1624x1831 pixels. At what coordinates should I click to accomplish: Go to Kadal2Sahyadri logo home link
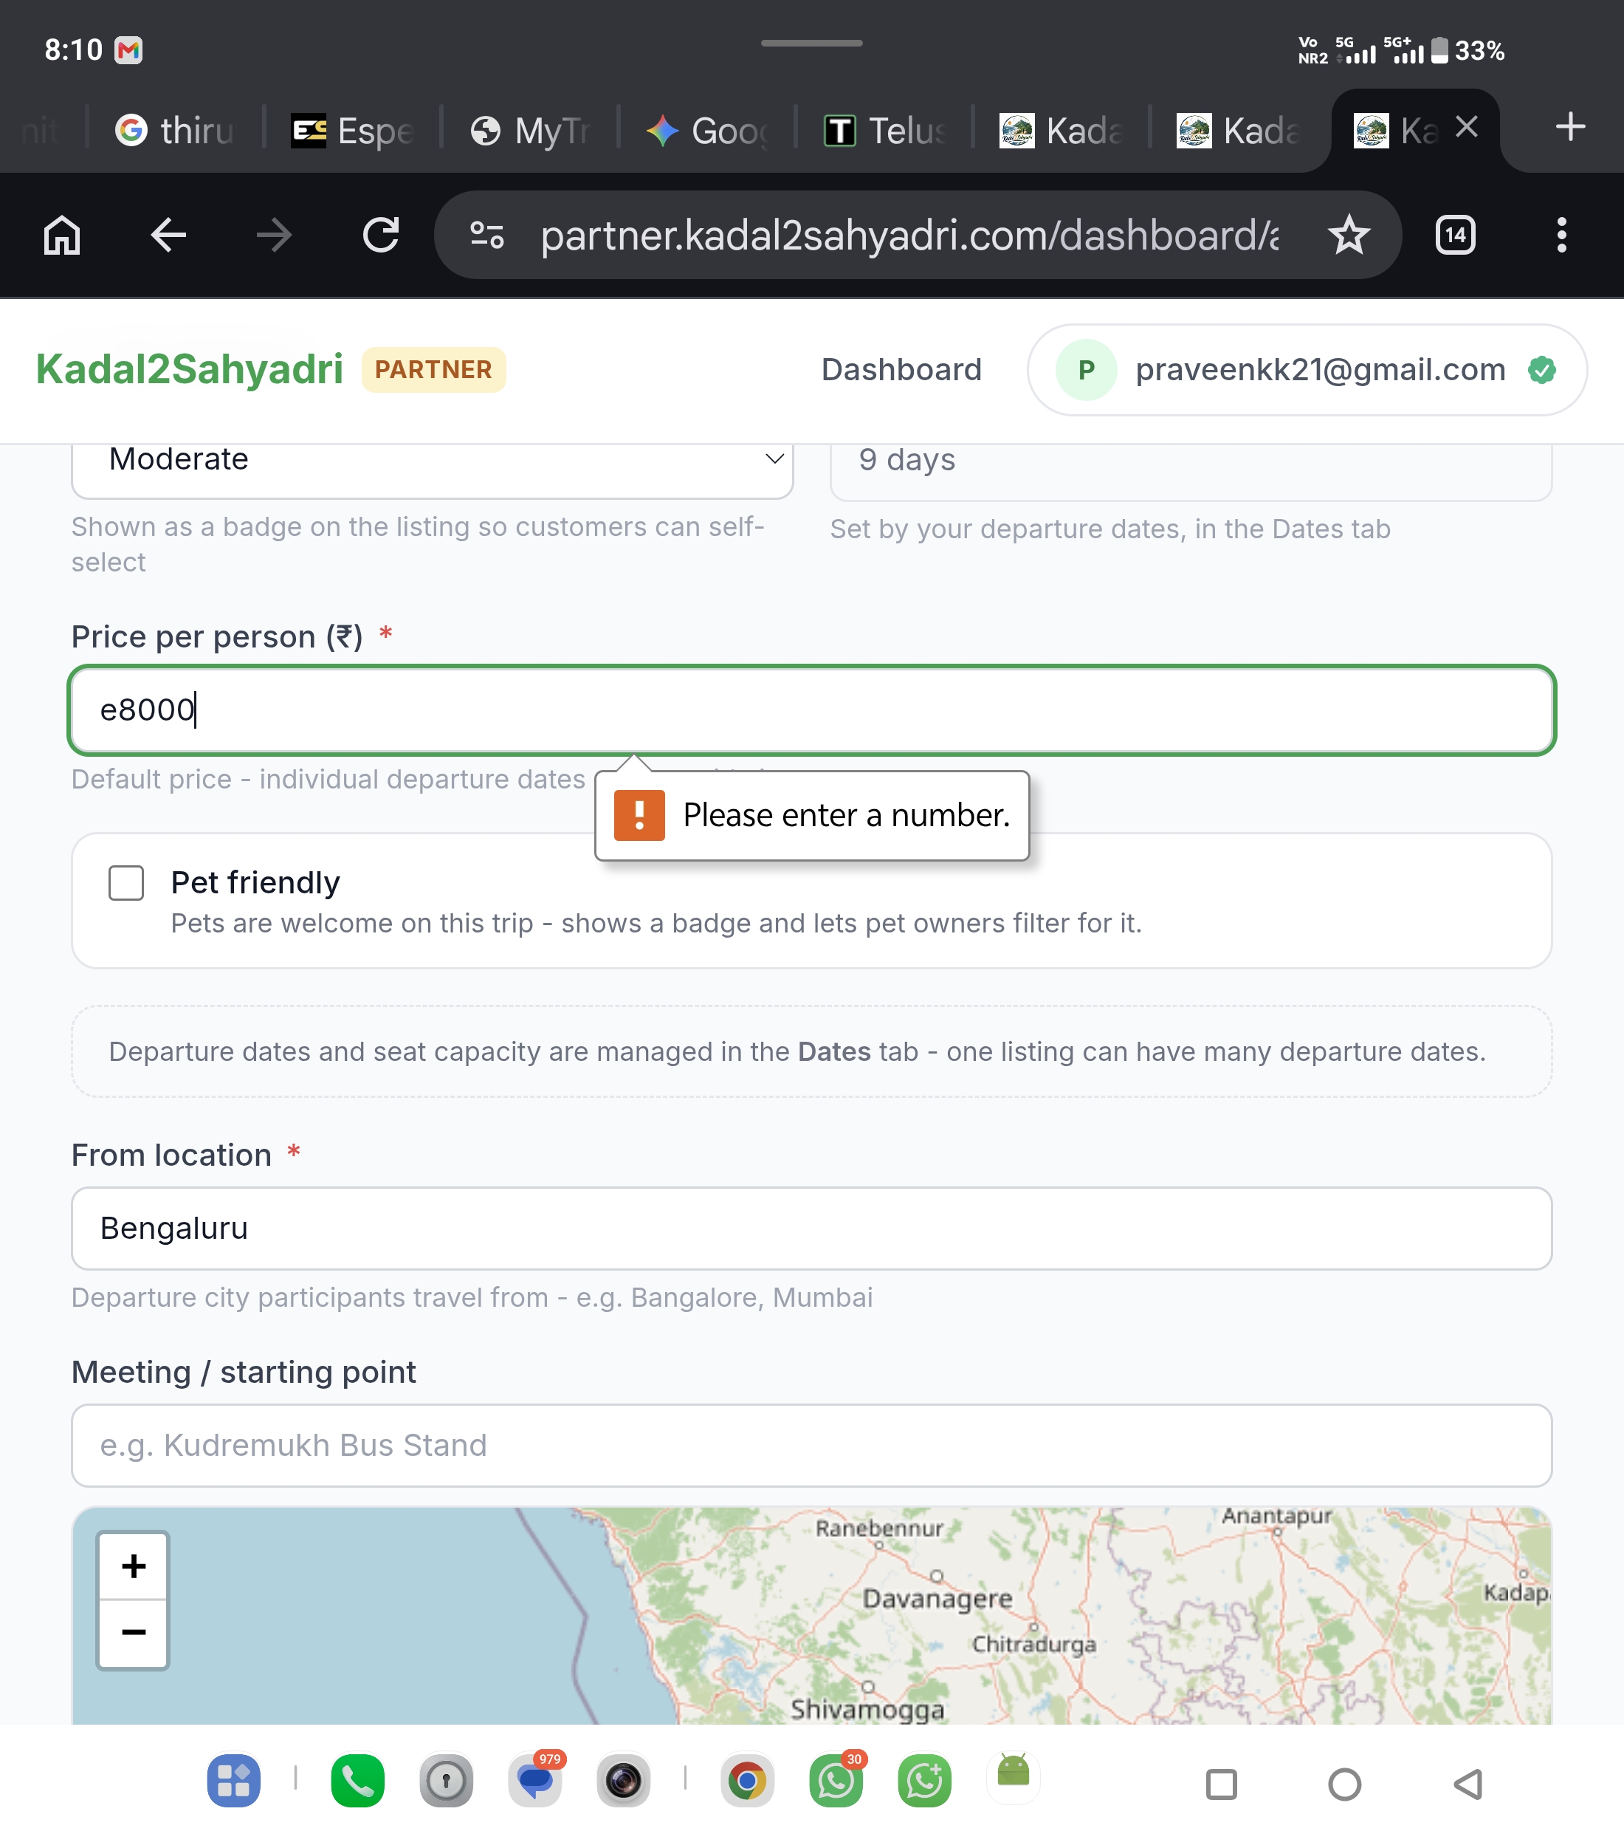[x=189, y=370]
